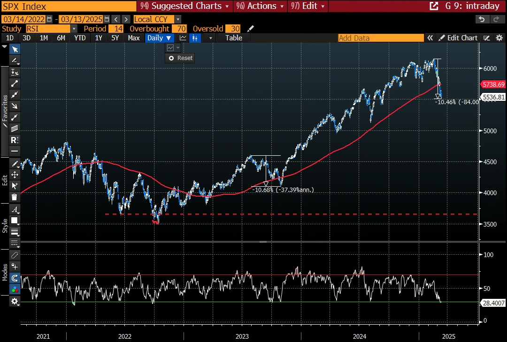507x342 pixels.
Task: Select the percent change measurement tool
Action: coord(15,72)
